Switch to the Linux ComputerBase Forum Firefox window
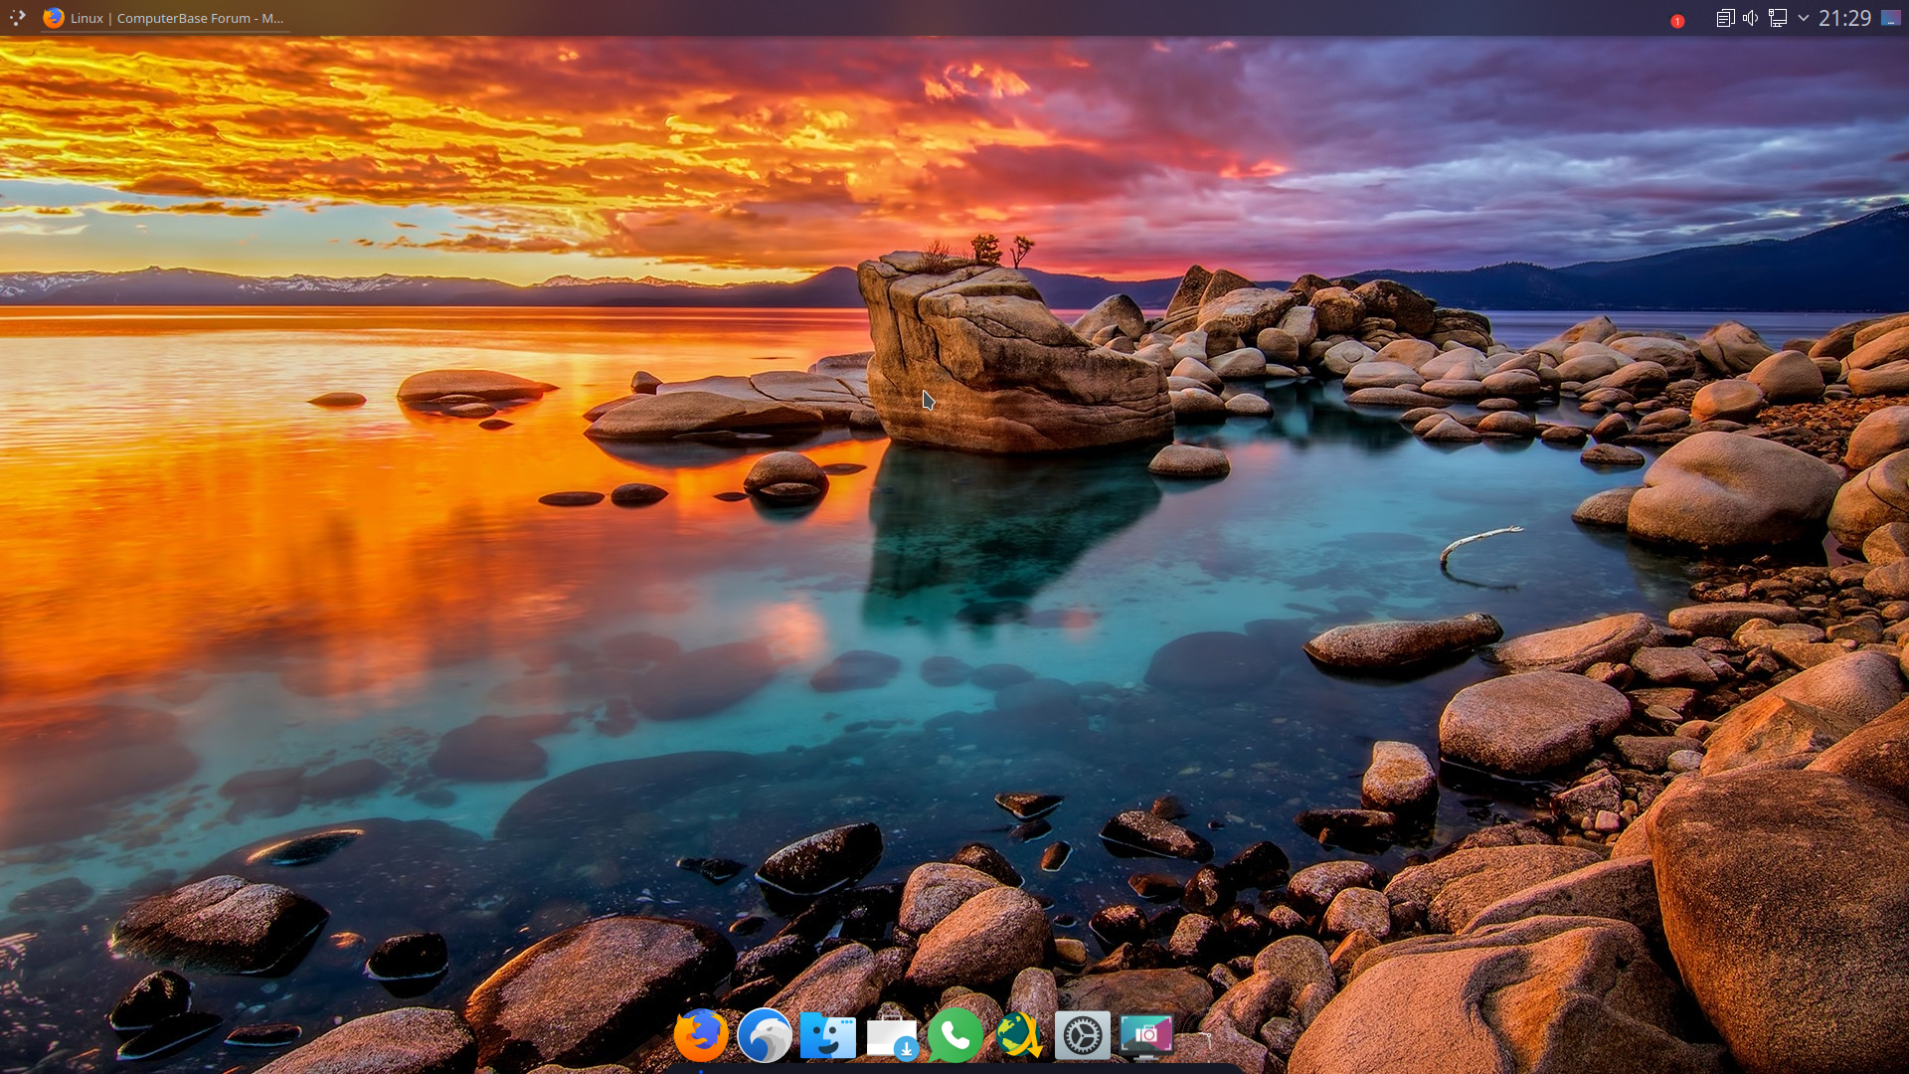This screenshot has height=1074, width=1909. [x=177, y=18]
